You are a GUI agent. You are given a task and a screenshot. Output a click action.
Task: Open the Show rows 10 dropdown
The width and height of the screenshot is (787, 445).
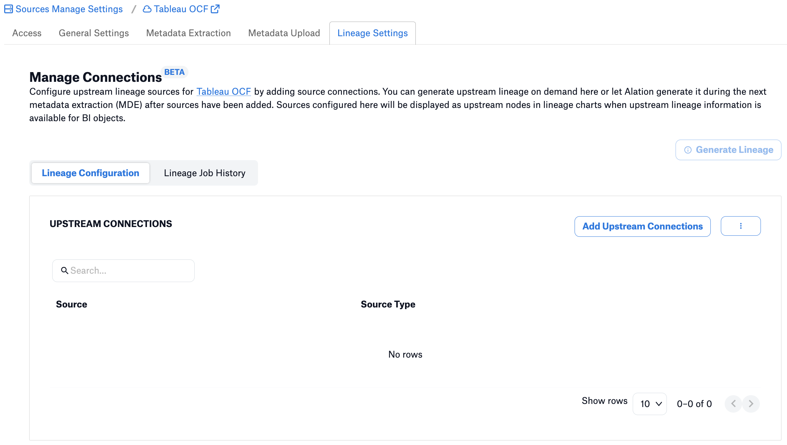click(649, 404)
